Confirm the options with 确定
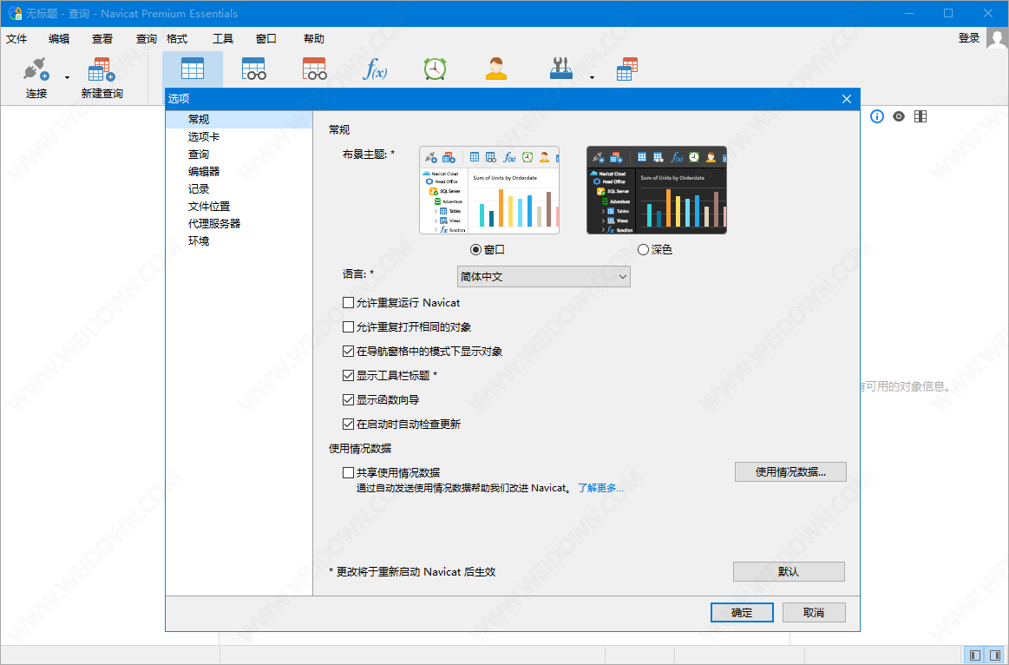 point(742,613)
